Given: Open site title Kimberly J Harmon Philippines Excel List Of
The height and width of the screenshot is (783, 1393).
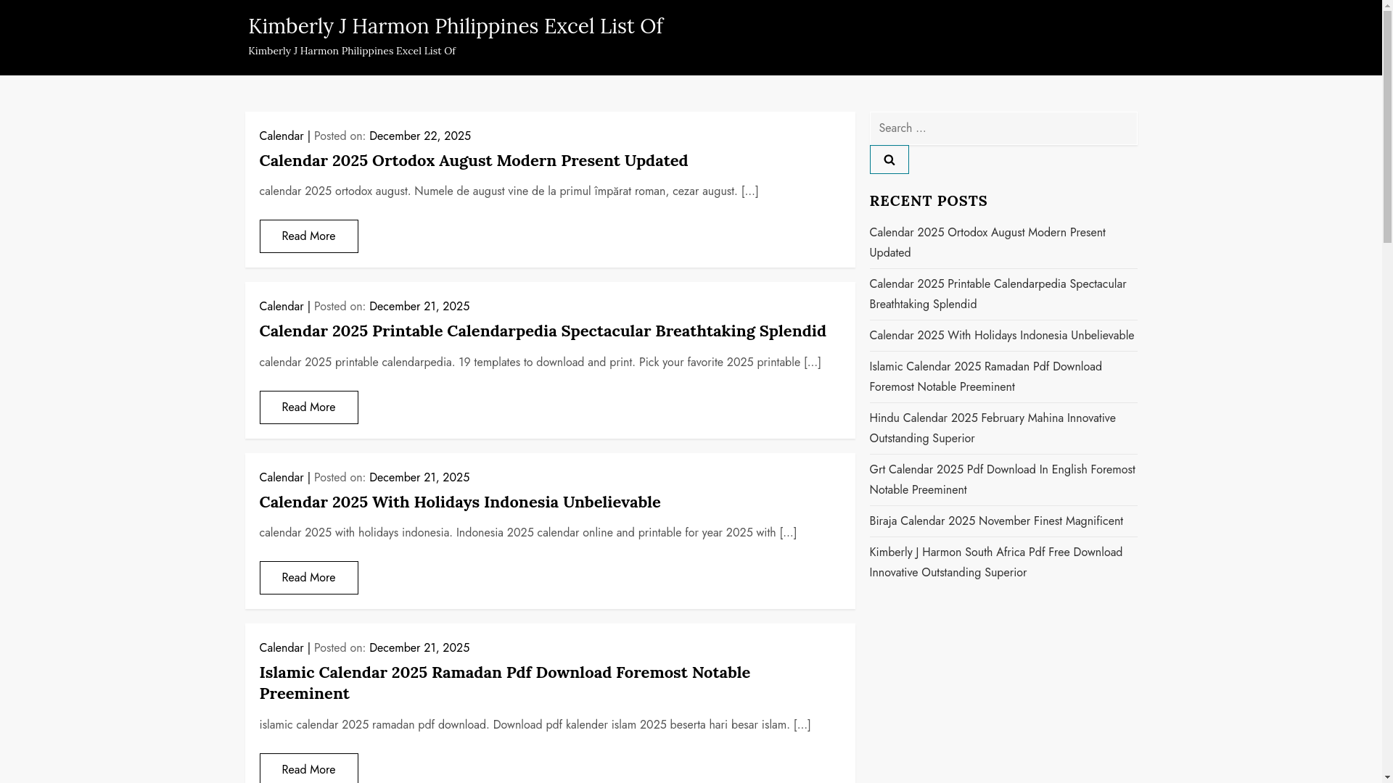Looking at the screenshot, I should tap(455, 26).
